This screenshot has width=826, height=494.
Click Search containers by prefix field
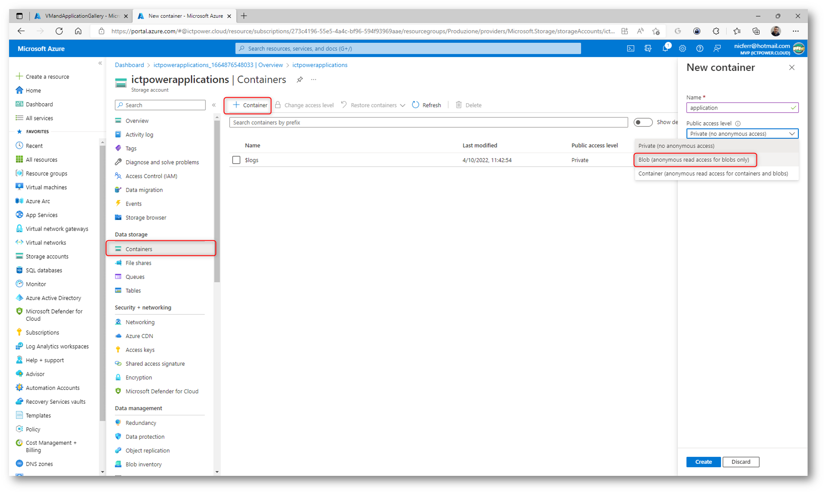[428, 123]
